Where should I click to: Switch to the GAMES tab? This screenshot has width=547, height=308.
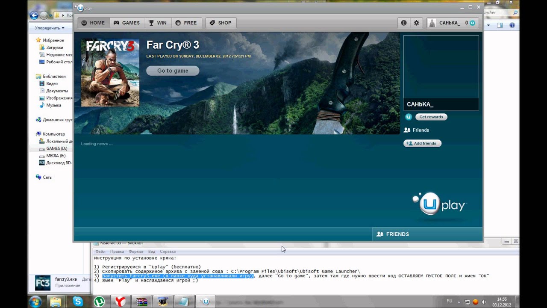pos(127,23)
